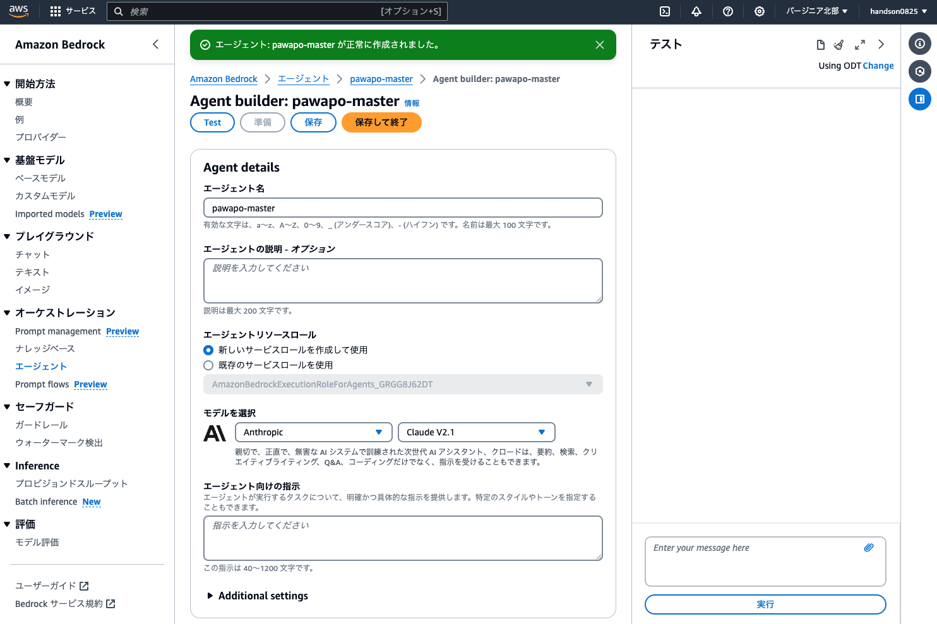Open ベースモデル in the sidebar
The height and width of the screenshot is (624, 937).
tap(40, 179)
